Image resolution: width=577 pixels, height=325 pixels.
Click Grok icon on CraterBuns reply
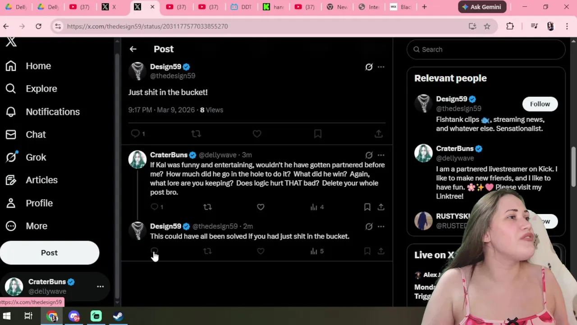(x=369, y=155)
